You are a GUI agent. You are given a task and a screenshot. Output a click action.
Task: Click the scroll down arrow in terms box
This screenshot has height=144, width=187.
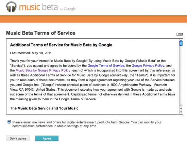coord(181,112)
